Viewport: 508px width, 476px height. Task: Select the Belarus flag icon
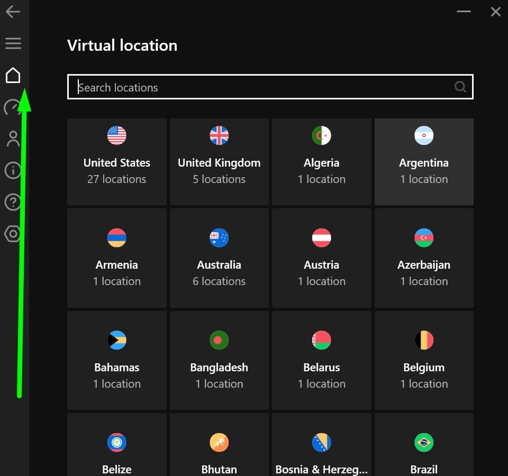pyautogui.click(x=321, y=340)
